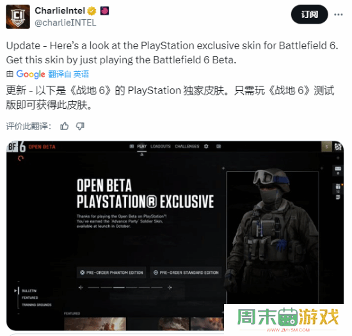This screenshot has height=336, width=352.
Task: Click Pre-Order Standard Edition button
Action: pos(186,273)
